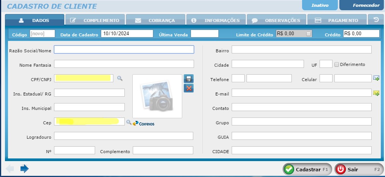385x177 pixels.
Task: Switch to the PAGAMENTO tab
Action: pos(337,20)
